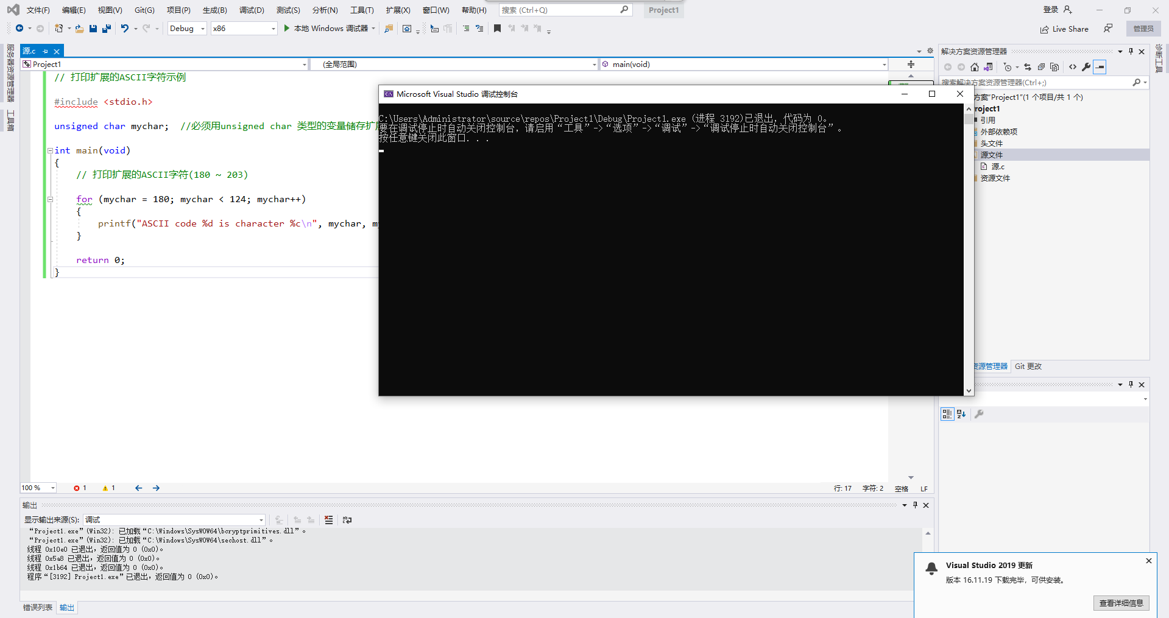This screenshot has width=1169, height=618.
Task: Open the 文件(F) menu
Action: coord(38,10)
